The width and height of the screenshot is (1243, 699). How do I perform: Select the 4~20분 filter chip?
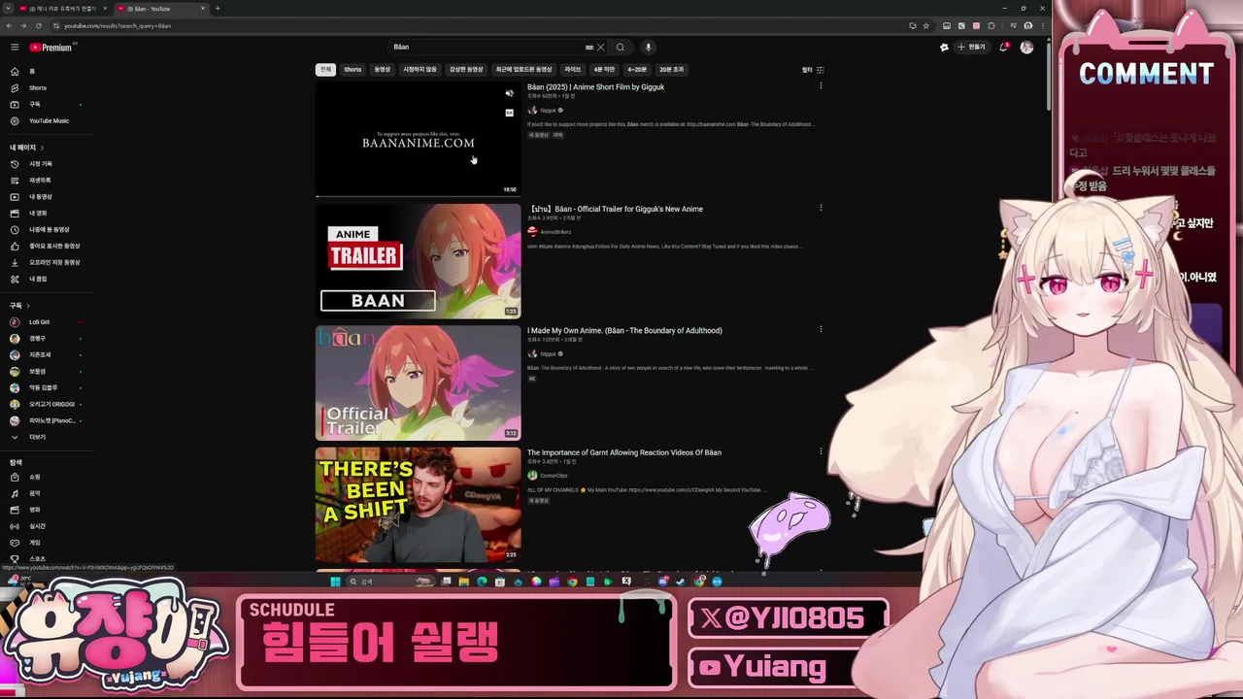[x=637, y=70]
